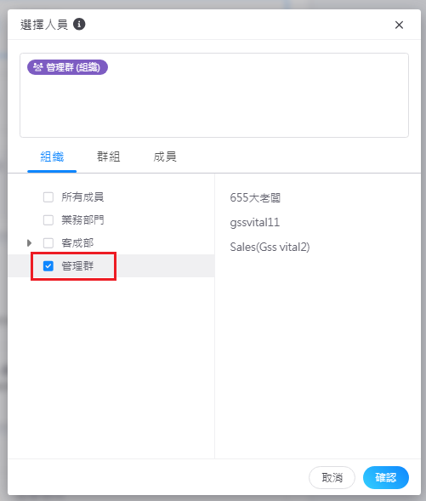426x501 pixels.
Task: Select the 所有成員 label
Action: [82, 197]
